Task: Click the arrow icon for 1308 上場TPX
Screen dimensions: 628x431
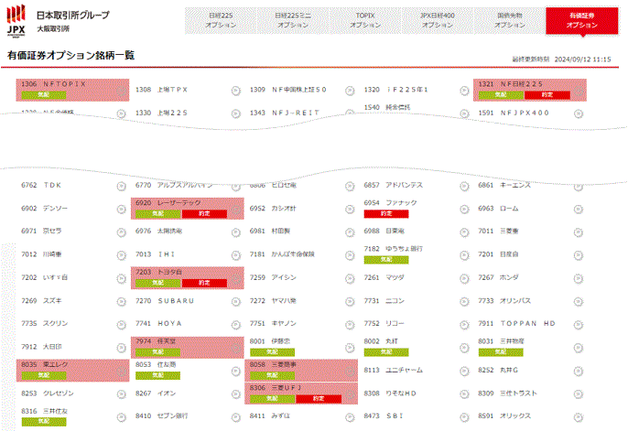Action: point(236,91)
